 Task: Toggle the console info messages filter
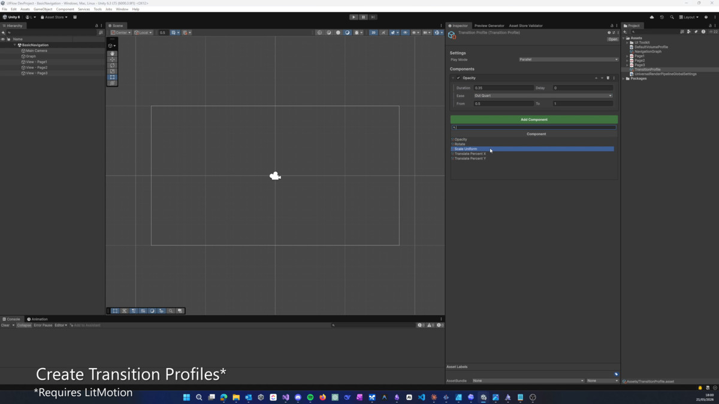click(421, 325)
